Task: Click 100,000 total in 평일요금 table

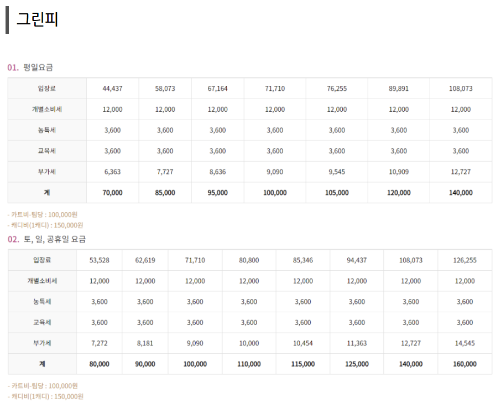Action: point(275,193)
